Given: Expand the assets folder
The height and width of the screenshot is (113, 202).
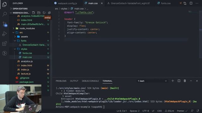Looking at the screenshot, I should click(24, 36).
